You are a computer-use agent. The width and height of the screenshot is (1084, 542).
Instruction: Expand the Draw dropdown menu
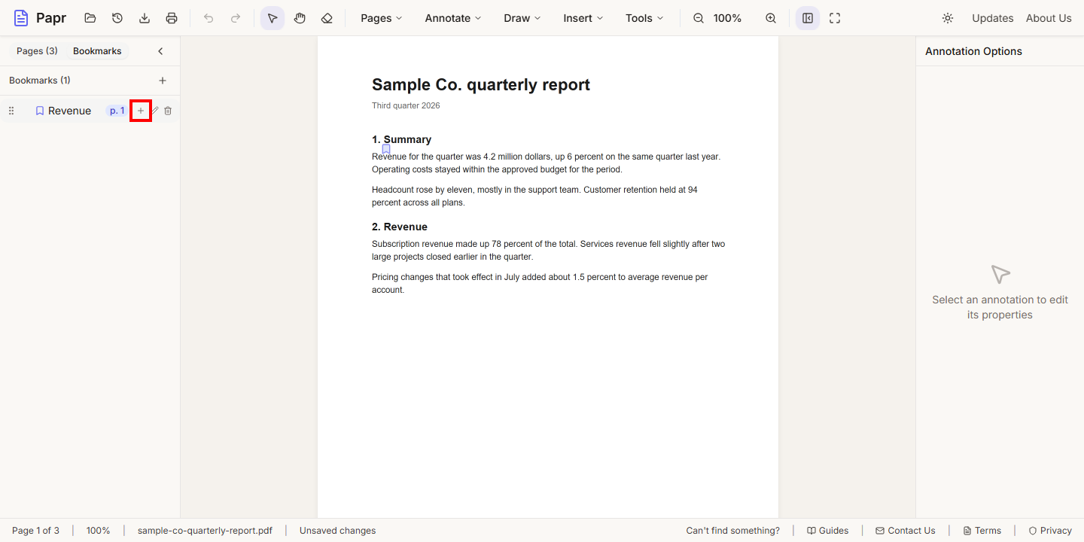point(522,18)
